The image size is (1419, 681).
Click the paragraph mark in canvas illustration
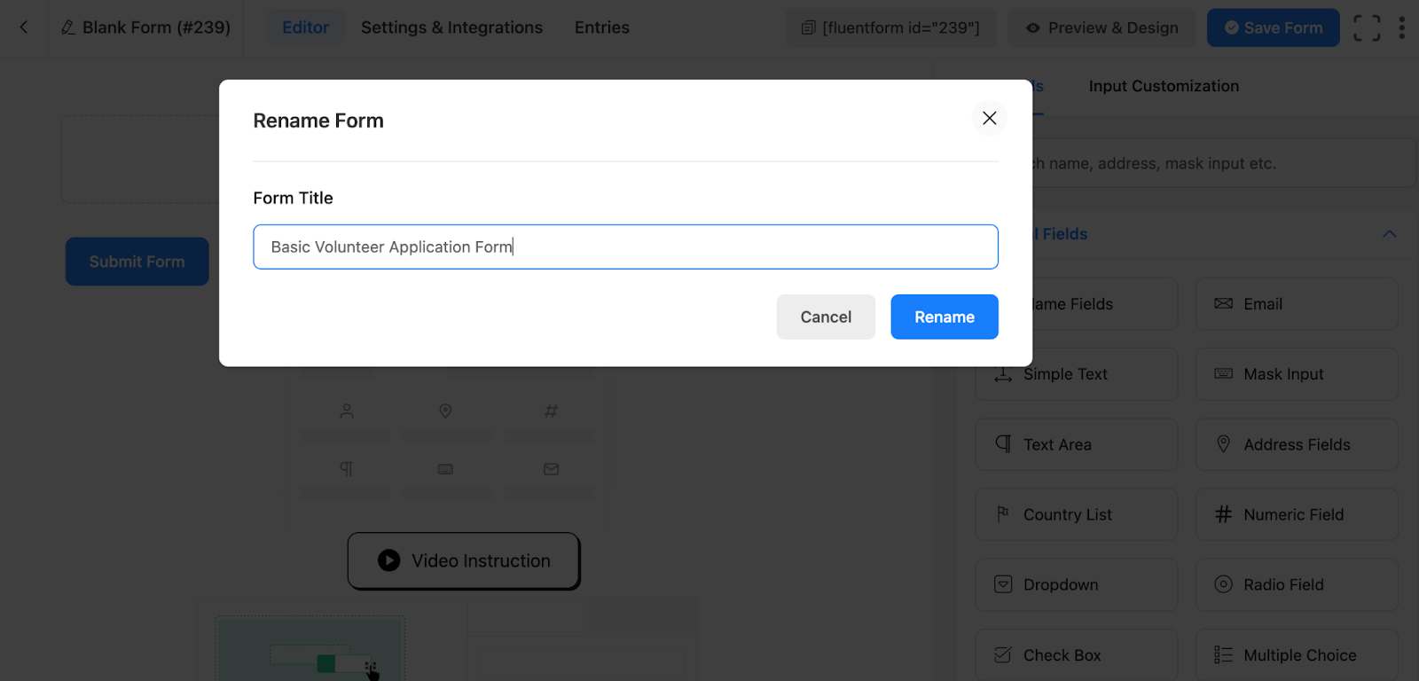347,469
